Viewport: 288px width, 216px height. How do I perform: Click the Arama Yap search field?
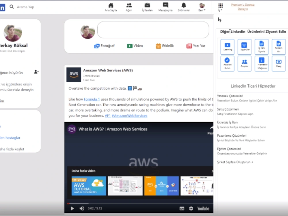[25, 7]
